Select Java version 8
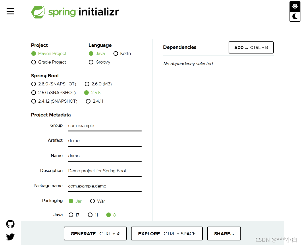Viewport: 301px width, 245px height. 111,215
